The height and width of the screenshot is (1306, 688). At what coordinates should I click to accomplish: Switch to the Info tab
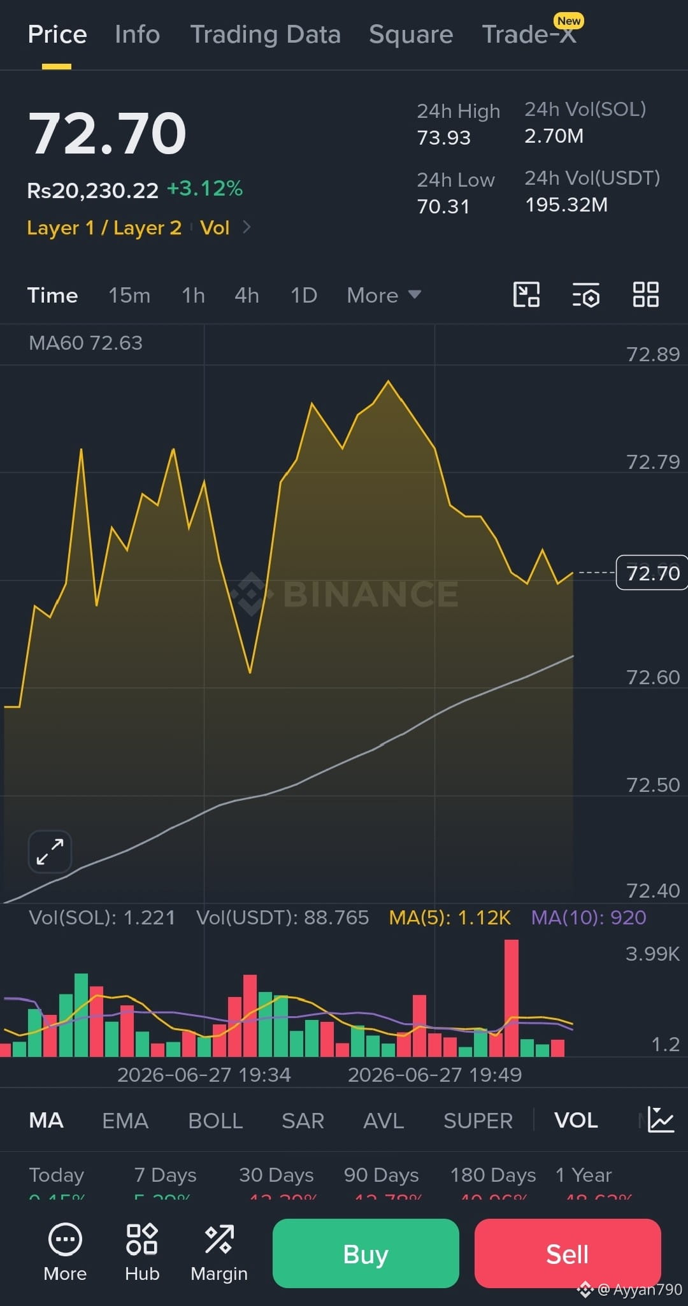137,34
